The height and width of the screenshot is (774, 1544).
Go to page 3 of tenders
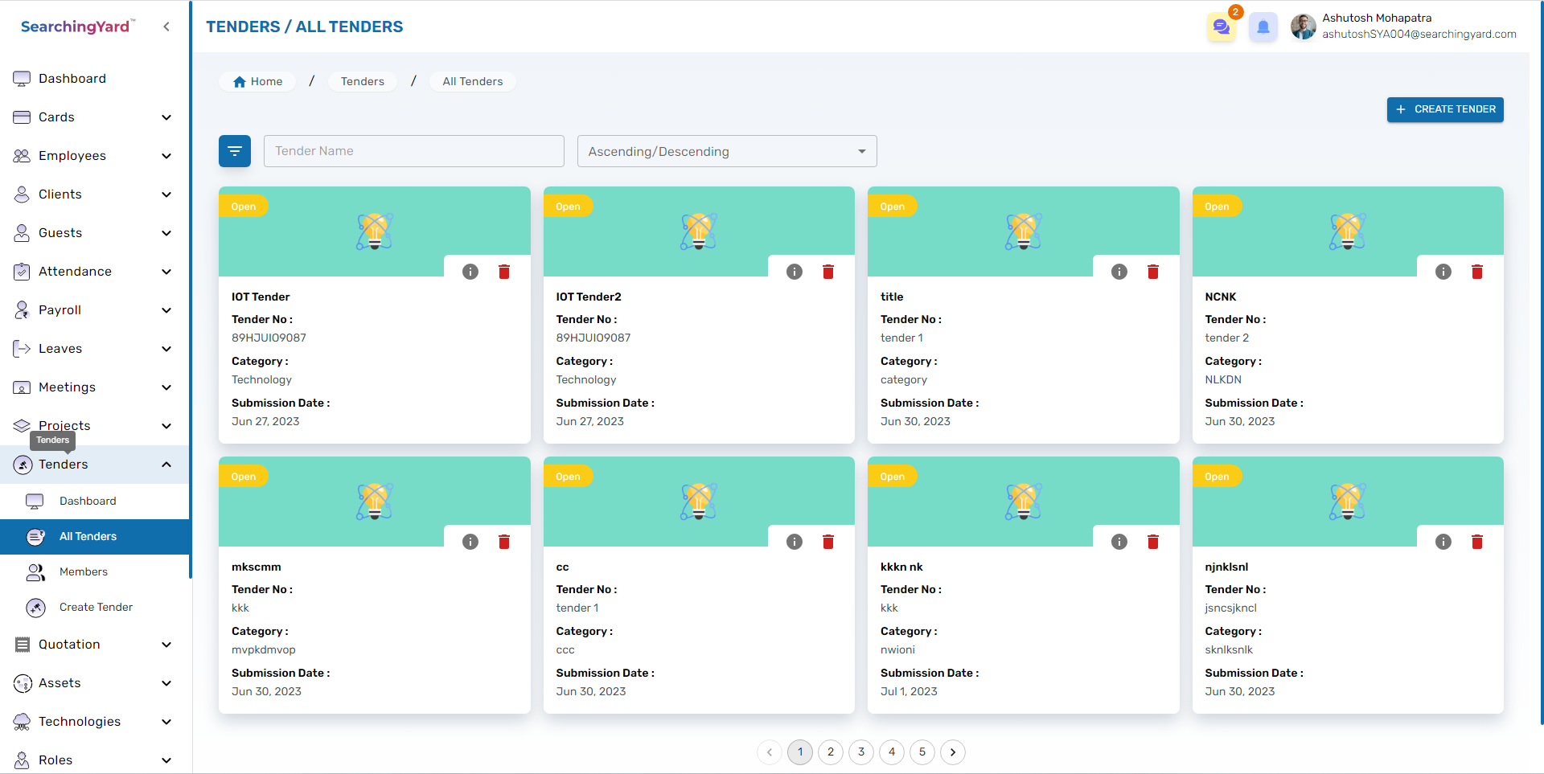click(x=860, y=752)
